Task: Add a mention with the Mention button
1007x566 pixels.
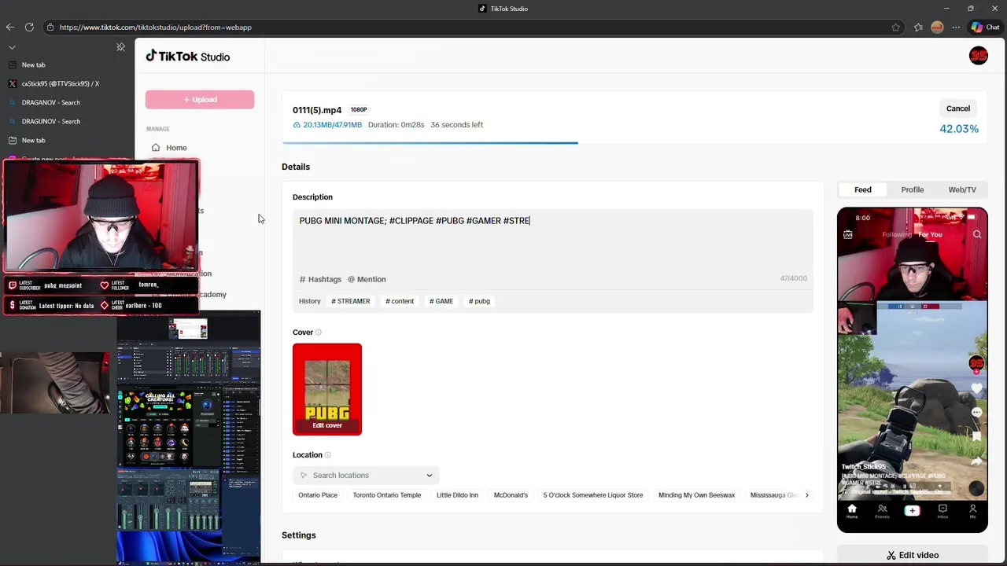Action: (367, 279)
